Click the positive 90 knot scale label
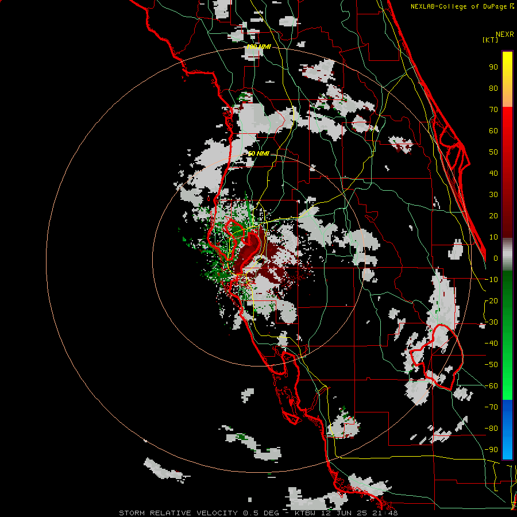This screenshot has height=517, width=517. 493,67
